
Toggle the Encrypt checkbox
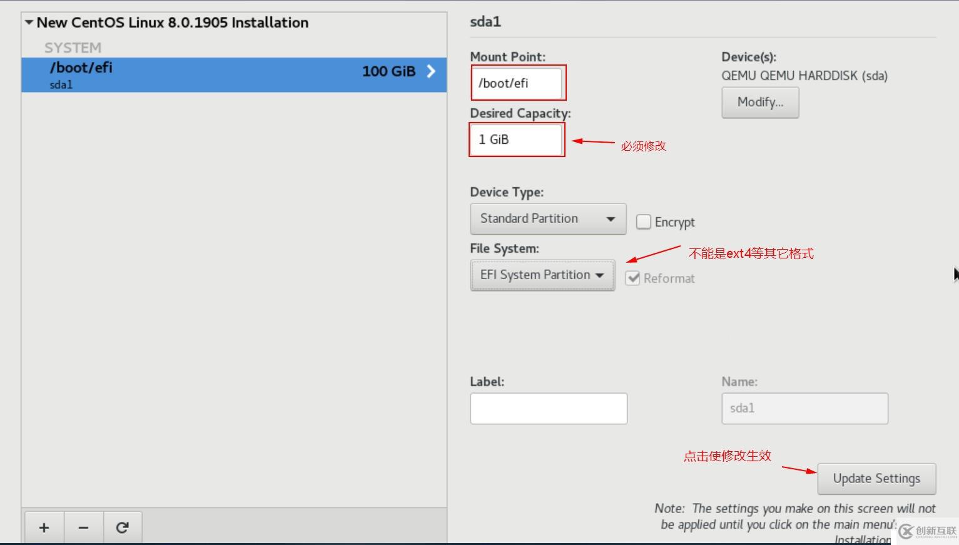pyautogui.click(x=644, y=222)
